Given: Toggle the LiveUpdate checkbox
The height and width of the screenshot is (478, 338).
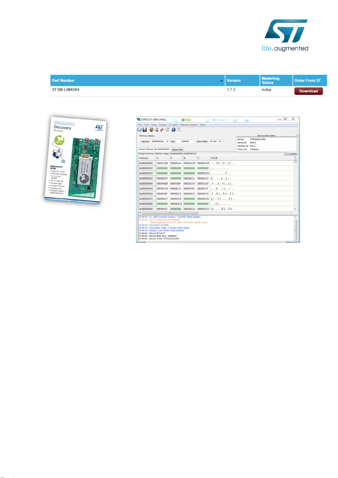Looking at the screenshot, I should [x=285, y=154].
